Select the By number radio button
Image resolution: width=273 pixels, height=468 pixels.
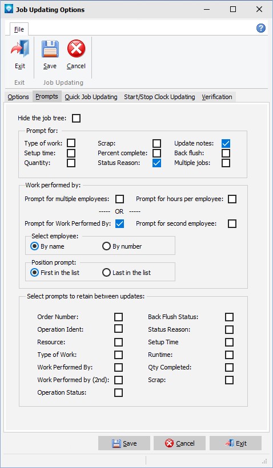click(106, 246)
